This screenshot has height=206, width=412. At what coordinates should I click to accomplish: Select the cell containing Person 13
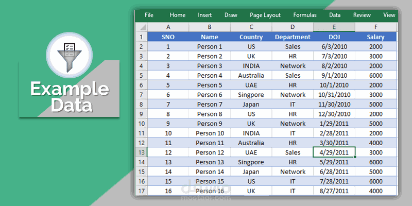click(210, 162)
